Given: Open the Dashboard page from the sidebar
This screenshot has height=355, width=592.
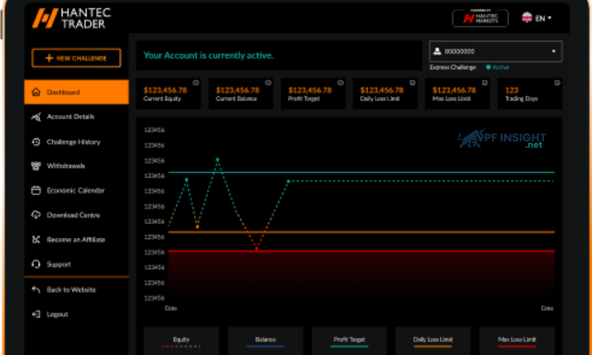Looking at the screenshot, I should (76, 92).
